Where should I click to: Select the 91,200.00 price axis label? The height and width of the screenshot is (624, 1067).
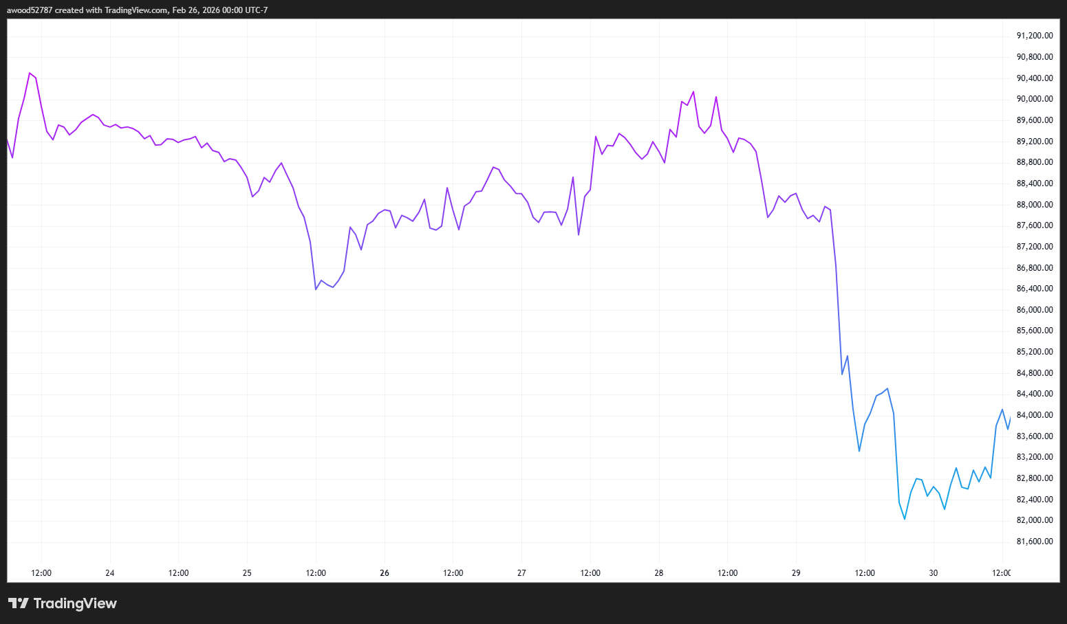point(1033,36)
